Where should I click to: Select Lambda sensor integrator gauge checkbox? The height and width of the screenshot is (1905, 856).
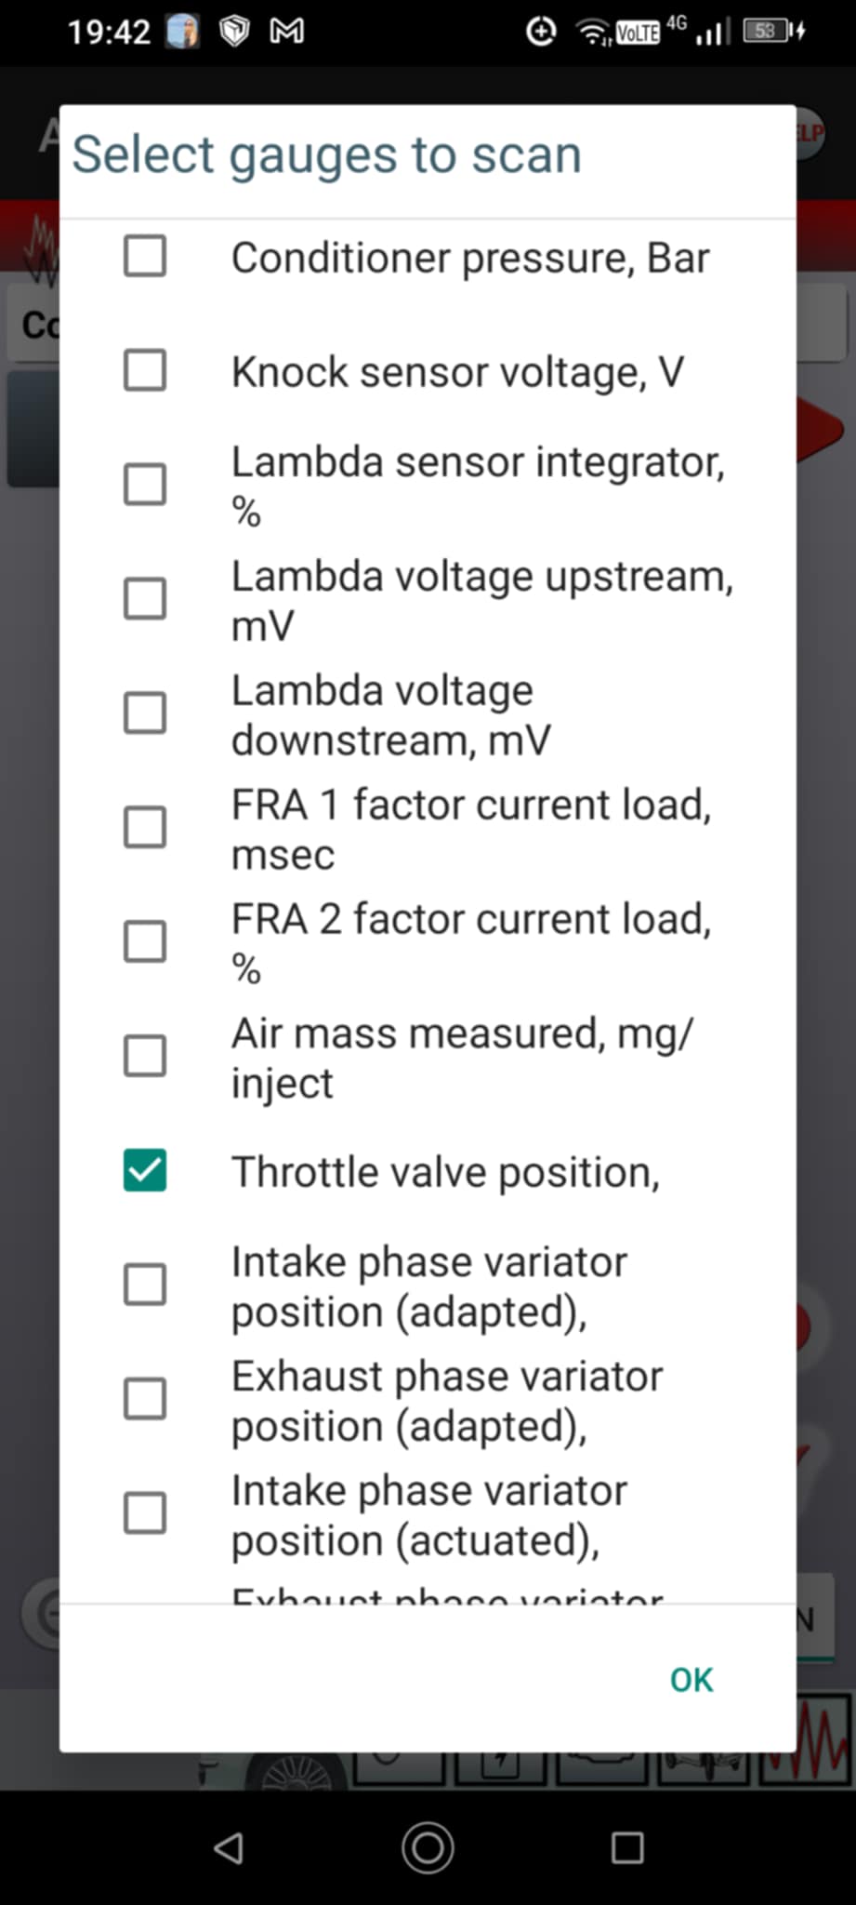click(x=145, y=485)
